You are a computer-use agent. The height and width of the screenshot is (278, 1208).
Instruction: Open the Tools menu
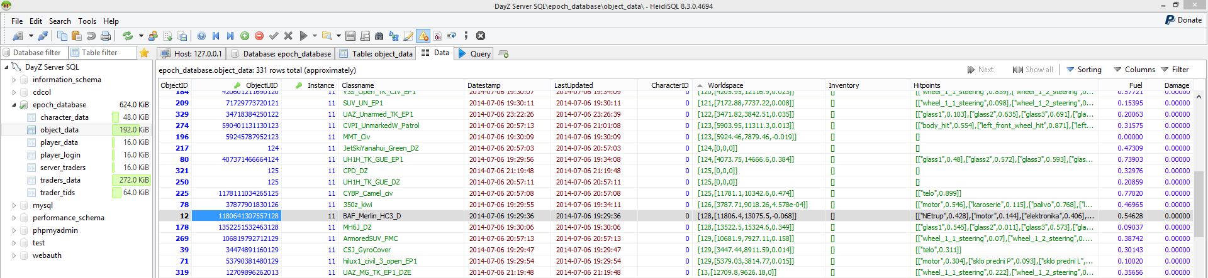click(87, 21)
